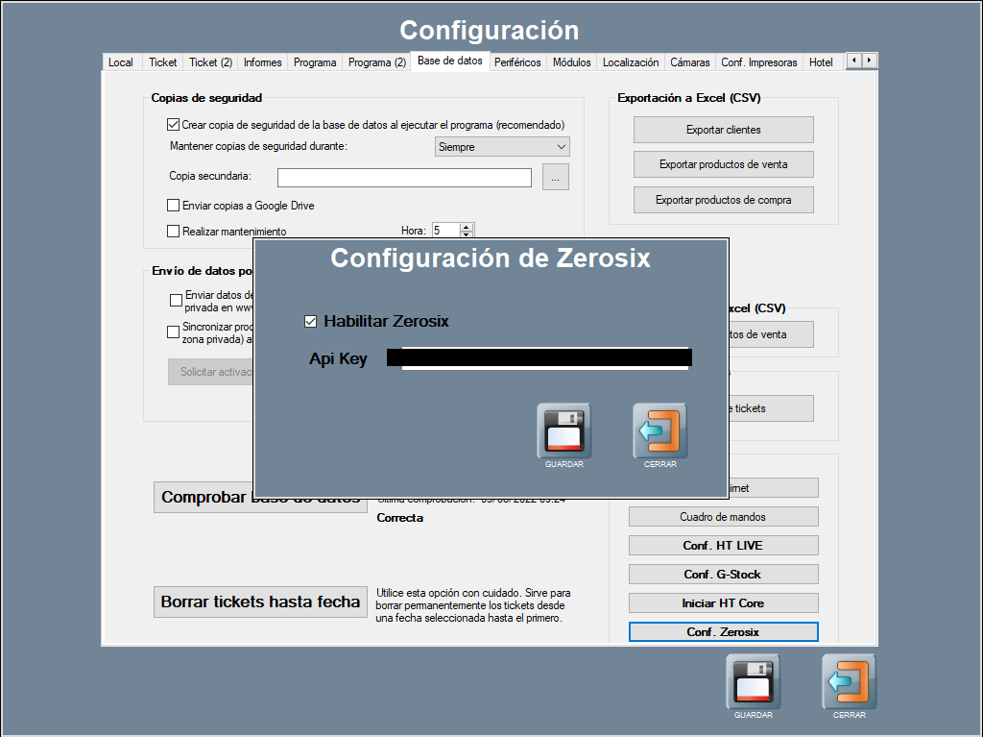The height and width of the screenshot is (737, 983).
Task: Decrease the Hora value with down arrow
Action: 467,234
